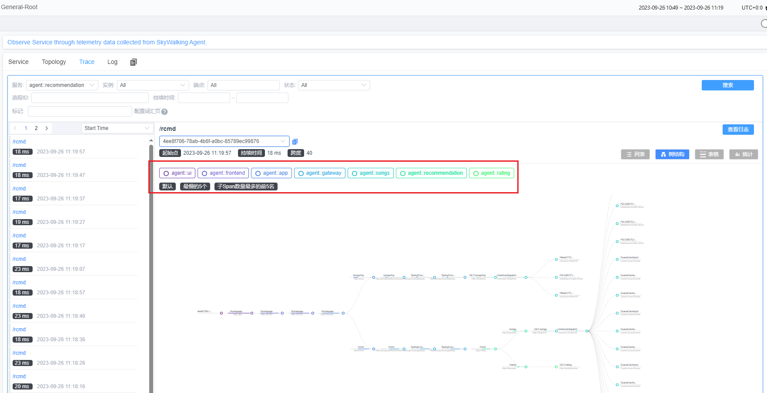Viewport: 767px width, 393px height.
Task: Open the 统计 statistics view icon
Action: [x=744, y=154]
